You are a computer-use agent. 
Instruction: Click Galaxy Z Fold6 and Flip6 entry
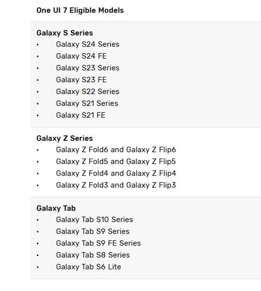tap(116, 150)
